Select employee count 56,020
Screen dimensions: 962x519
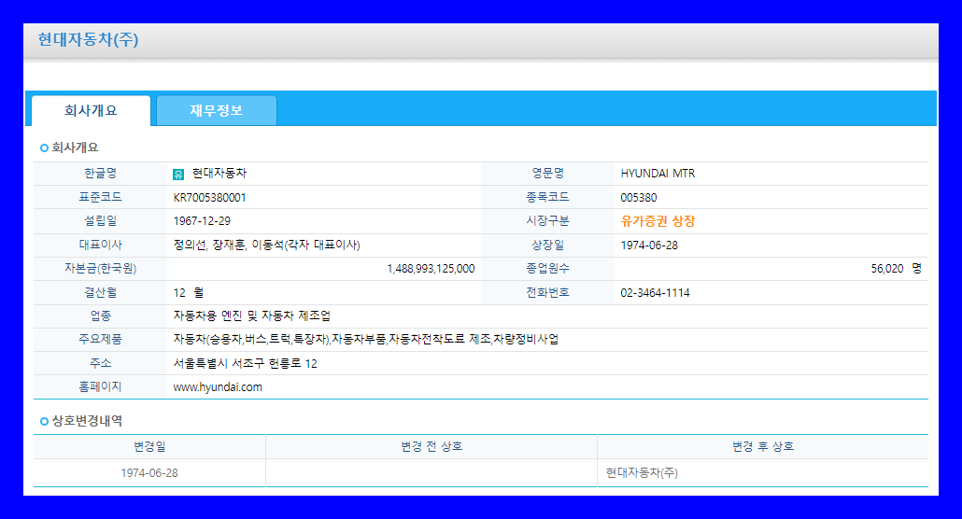[887, 269]
